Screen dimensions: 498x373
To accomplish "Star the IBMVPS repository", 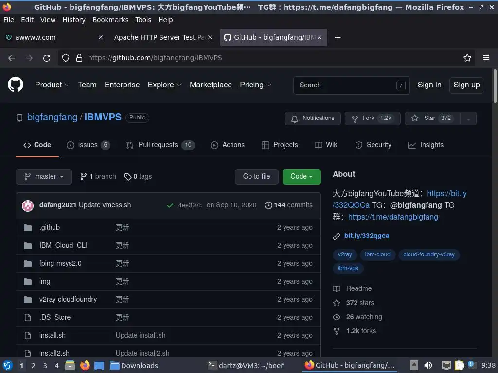I will pos(432,119).
